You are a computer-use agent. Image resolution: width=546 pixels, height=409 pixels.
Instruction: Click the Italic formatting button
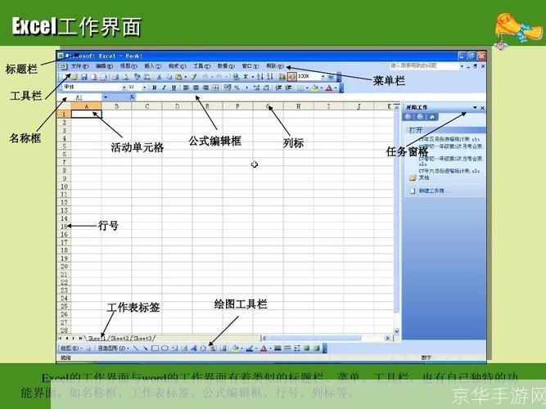(x=164, y=88)
